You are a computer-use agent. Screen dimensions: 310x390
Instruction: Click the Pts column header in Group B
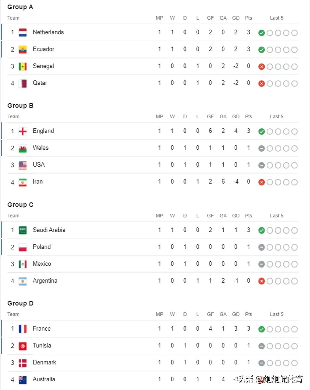click(x=249, y=117)
